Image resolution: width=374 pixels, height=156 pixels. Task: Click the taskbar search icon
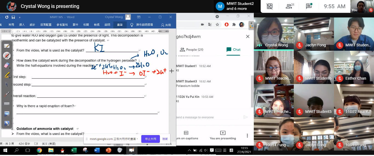tap(16, 150)
